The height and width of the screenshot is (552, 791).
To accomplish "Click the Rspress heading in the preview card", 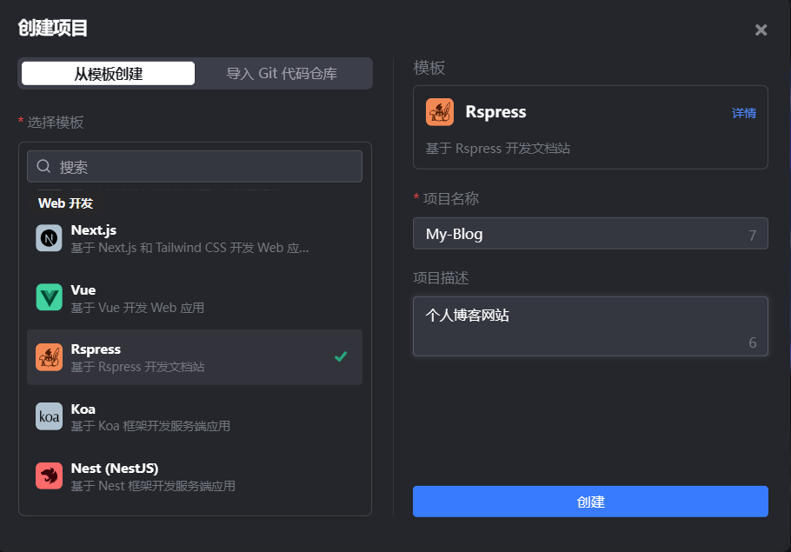I will [495, 112].
